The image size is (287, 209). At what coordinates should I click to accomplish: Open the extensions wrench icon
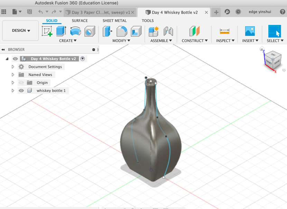(227, 12)
